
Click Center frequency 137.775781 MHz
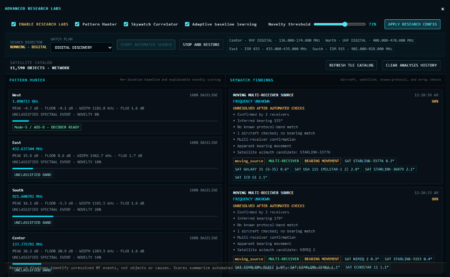click(27, 244)
